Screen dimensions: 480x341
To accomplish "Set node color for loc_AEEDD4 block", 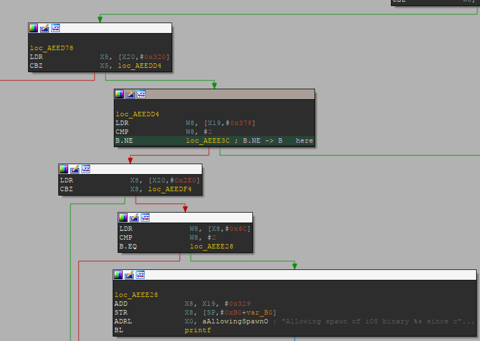I will [x=119, y=94].
